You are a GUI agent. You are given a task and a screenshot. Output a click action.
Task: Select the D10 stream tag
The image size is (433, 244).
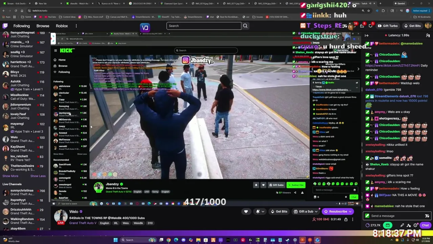pyautogui.click(x=150, y=223)
